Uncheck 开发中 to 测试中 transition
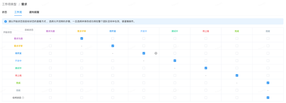The height and width of the screenshot is (103, 286). click(x=175, y=61)
